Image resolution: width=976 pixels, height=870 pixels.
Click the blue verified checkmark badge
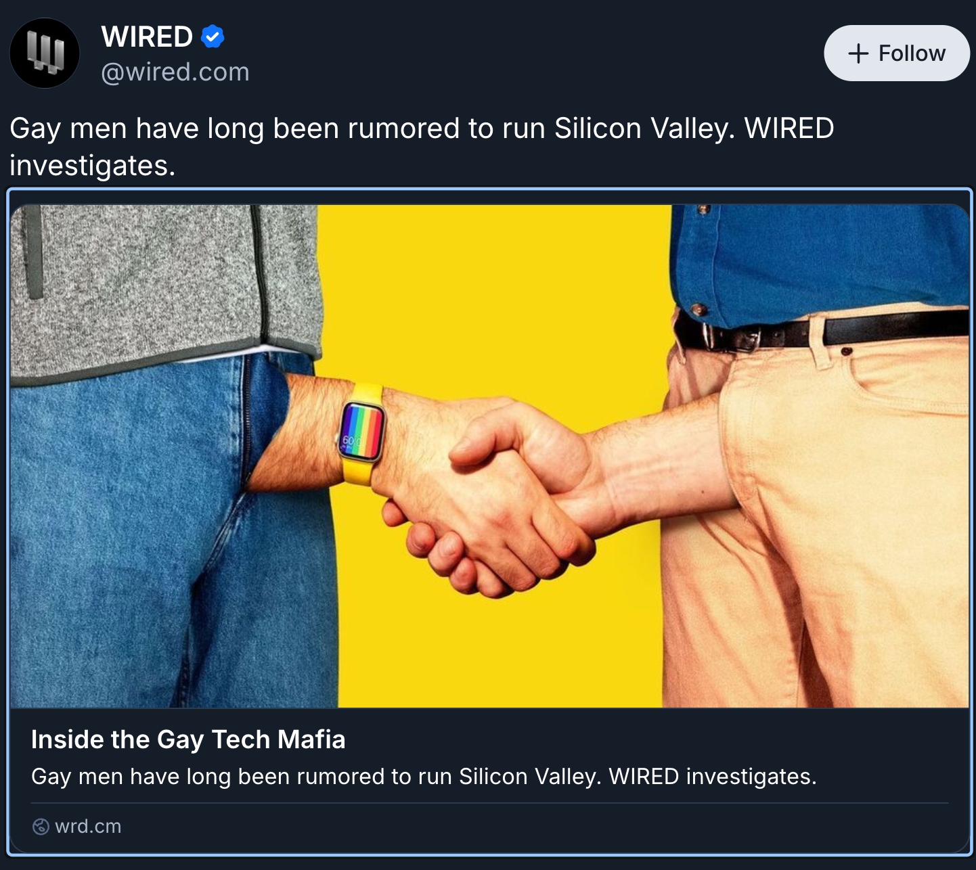coord(213,37)
